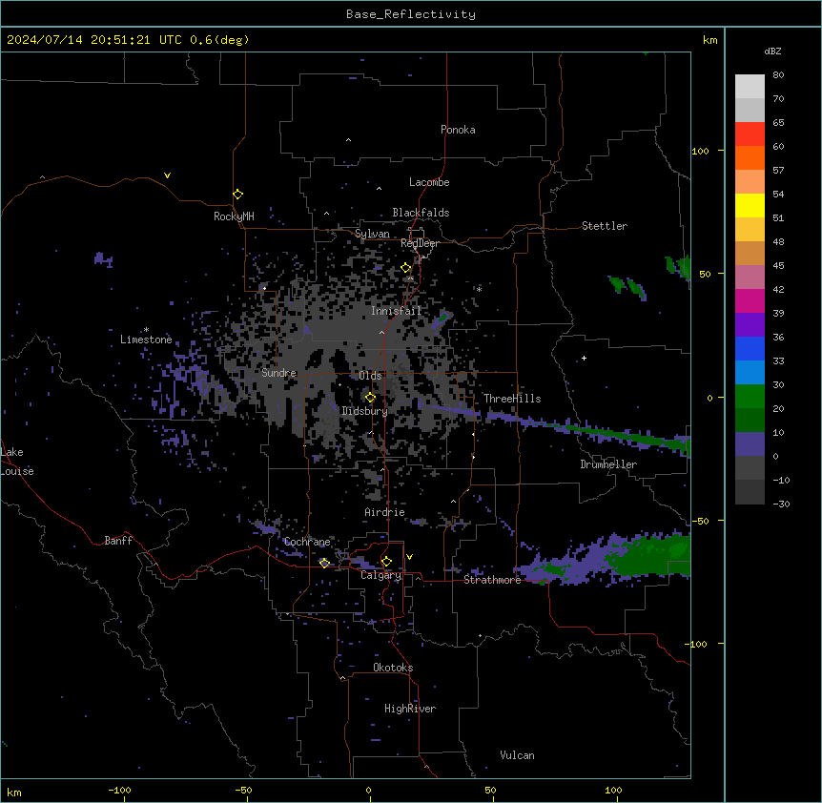Image resolution: width=822 pixels, height=803 pixels.
Task: Click the Cochrane town label
Action: coord(307,542)
